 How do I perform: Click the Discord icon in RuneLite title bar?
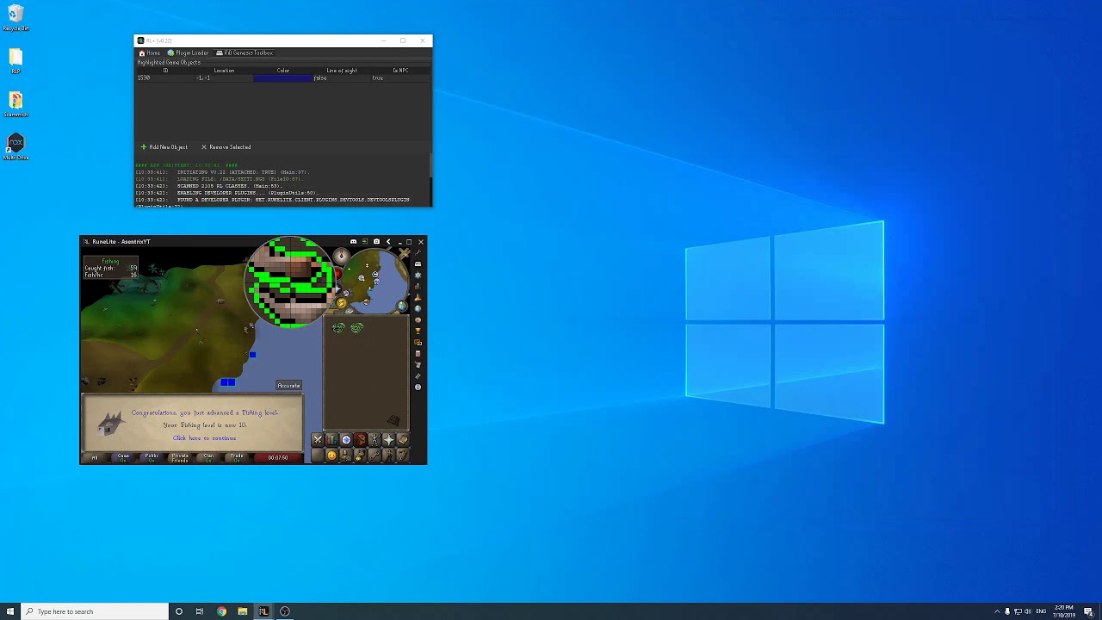[x=353, y=242]
